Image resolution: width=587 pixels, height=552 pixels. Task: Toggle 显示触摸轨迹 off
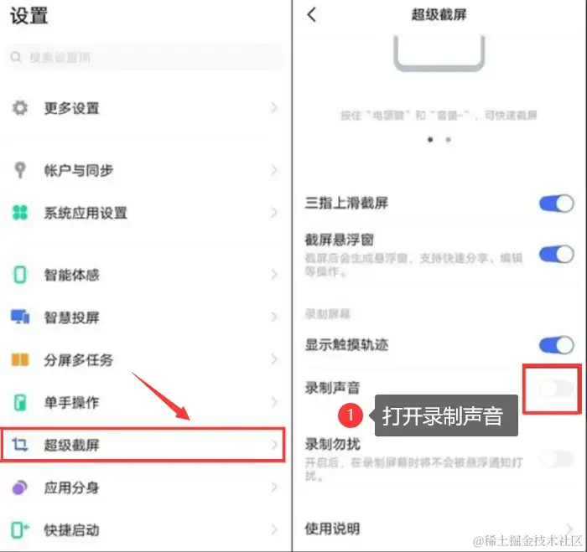(556, 345)
